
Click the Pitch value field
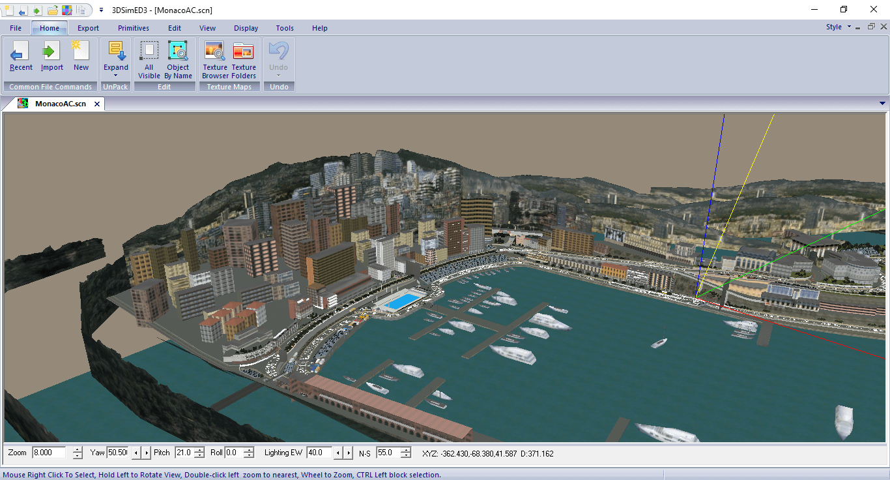point(183,453)
